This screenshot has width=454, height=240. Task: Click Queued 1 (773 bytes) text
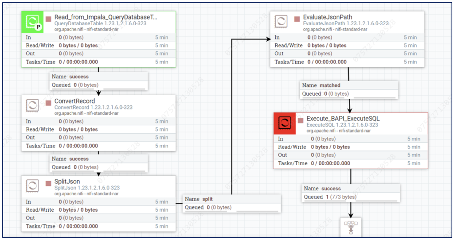click(x=330, y=197)
